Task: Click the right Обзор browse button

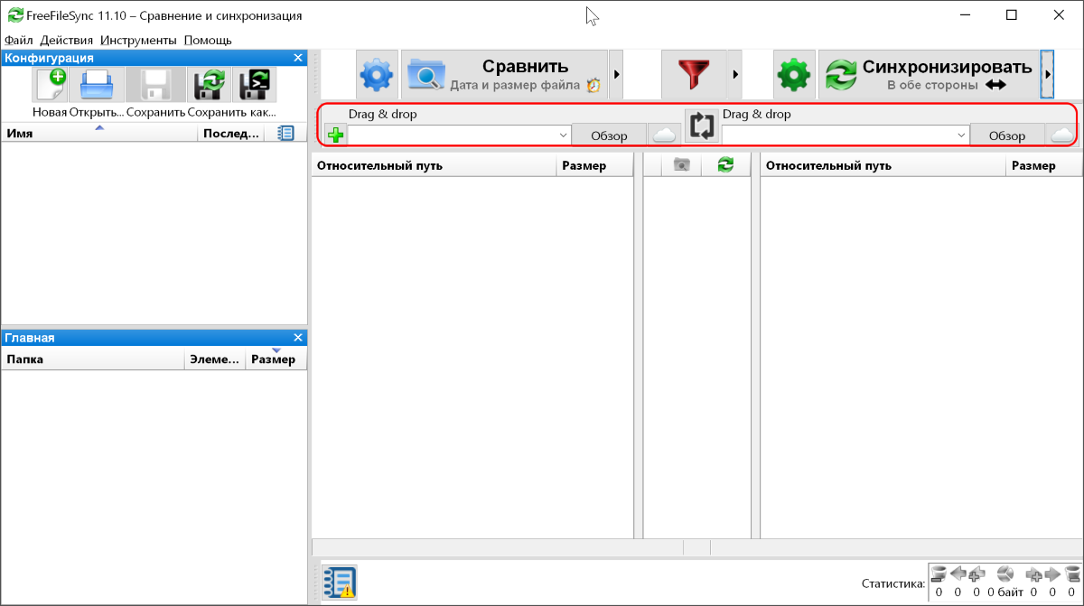Action: (x=1006, y=135)
